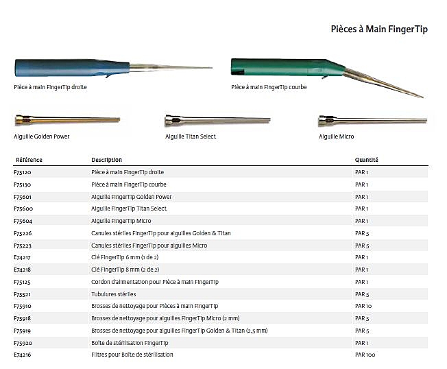Click the green curved FingerTip handpiece image
Screen dimensions: 447x369
click(288, 67)
